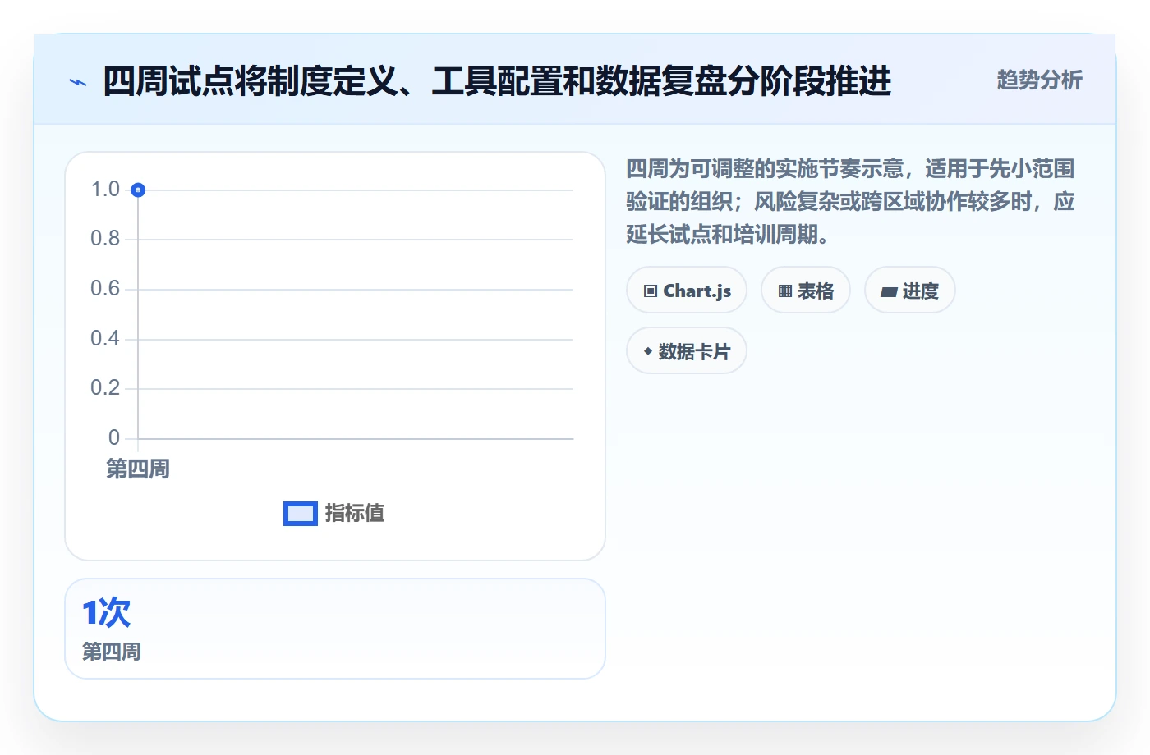1150x755 pixels.
Task: Click the 1次 metric value
Action: 107,613
